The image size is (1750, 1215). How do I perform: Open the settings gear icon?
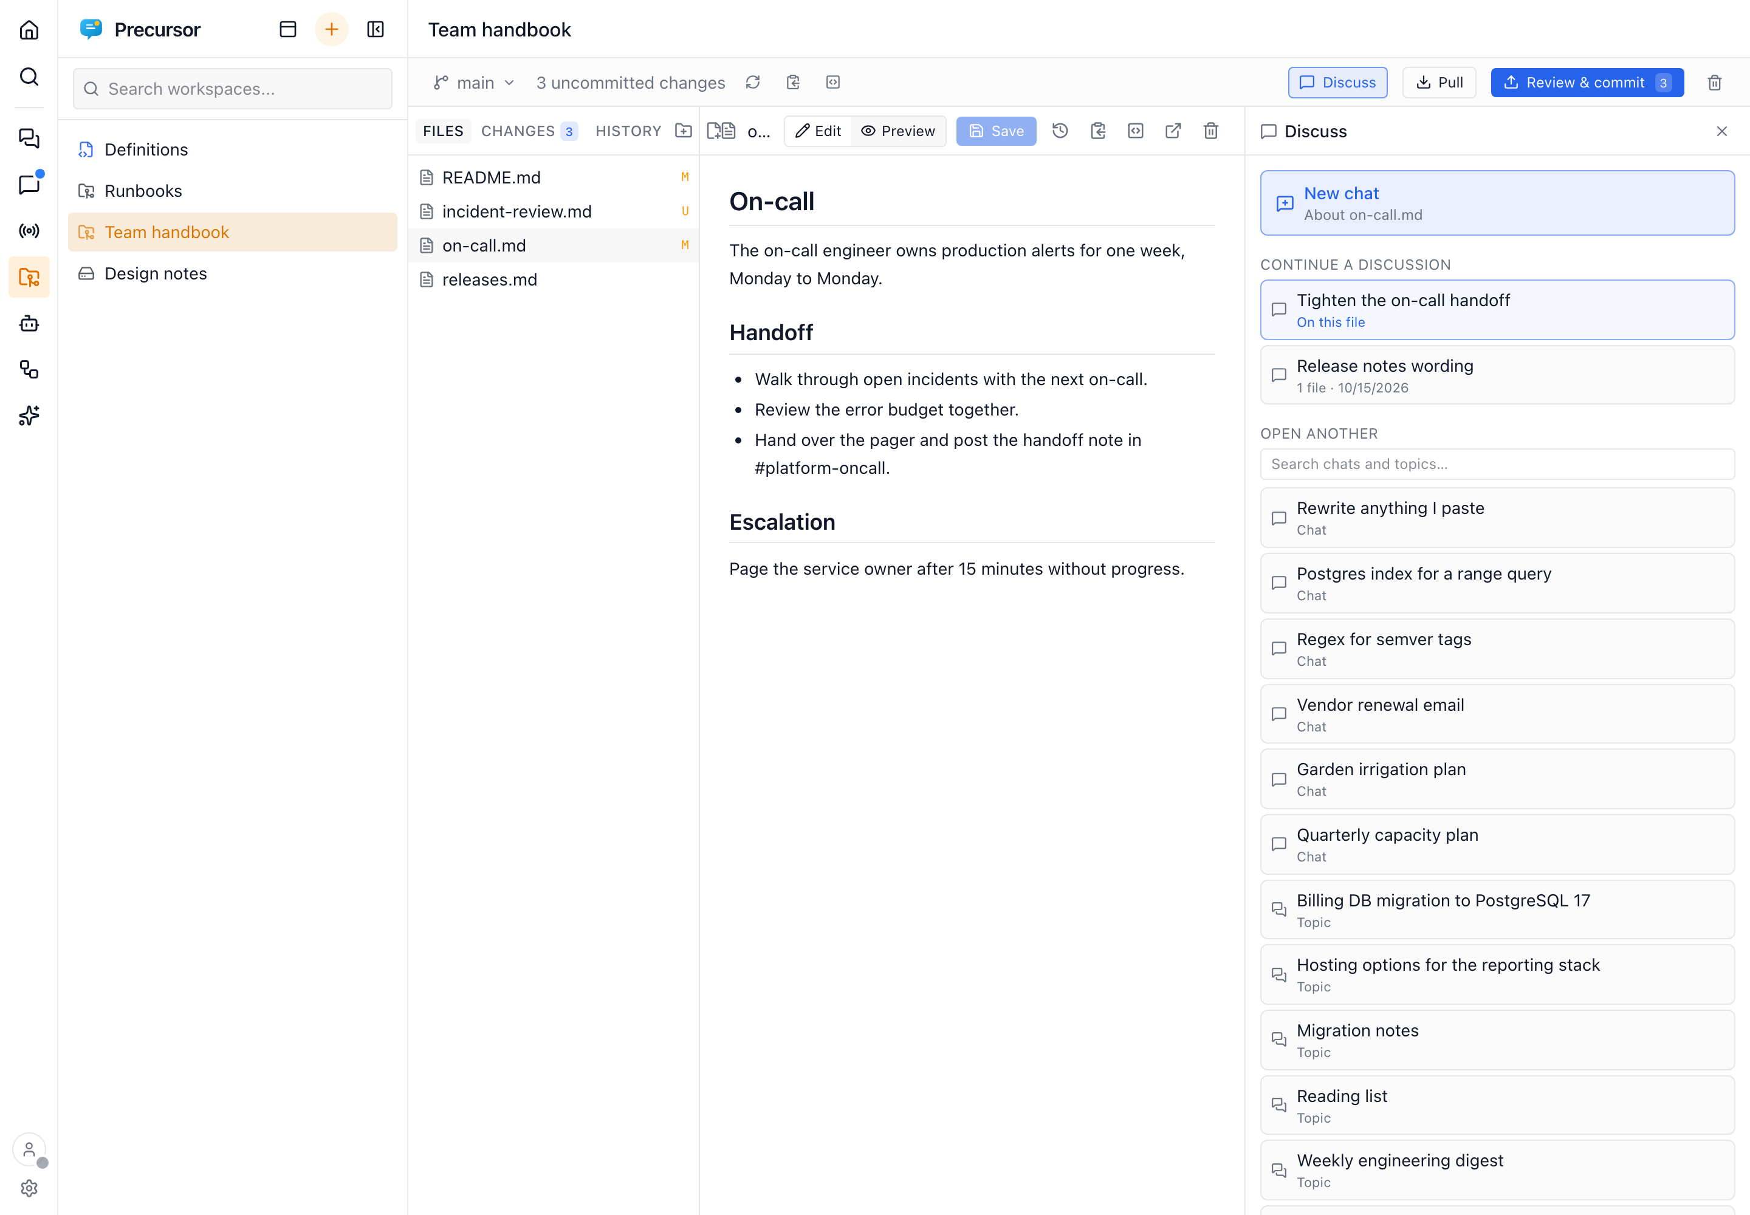[x=29, y=1188]
